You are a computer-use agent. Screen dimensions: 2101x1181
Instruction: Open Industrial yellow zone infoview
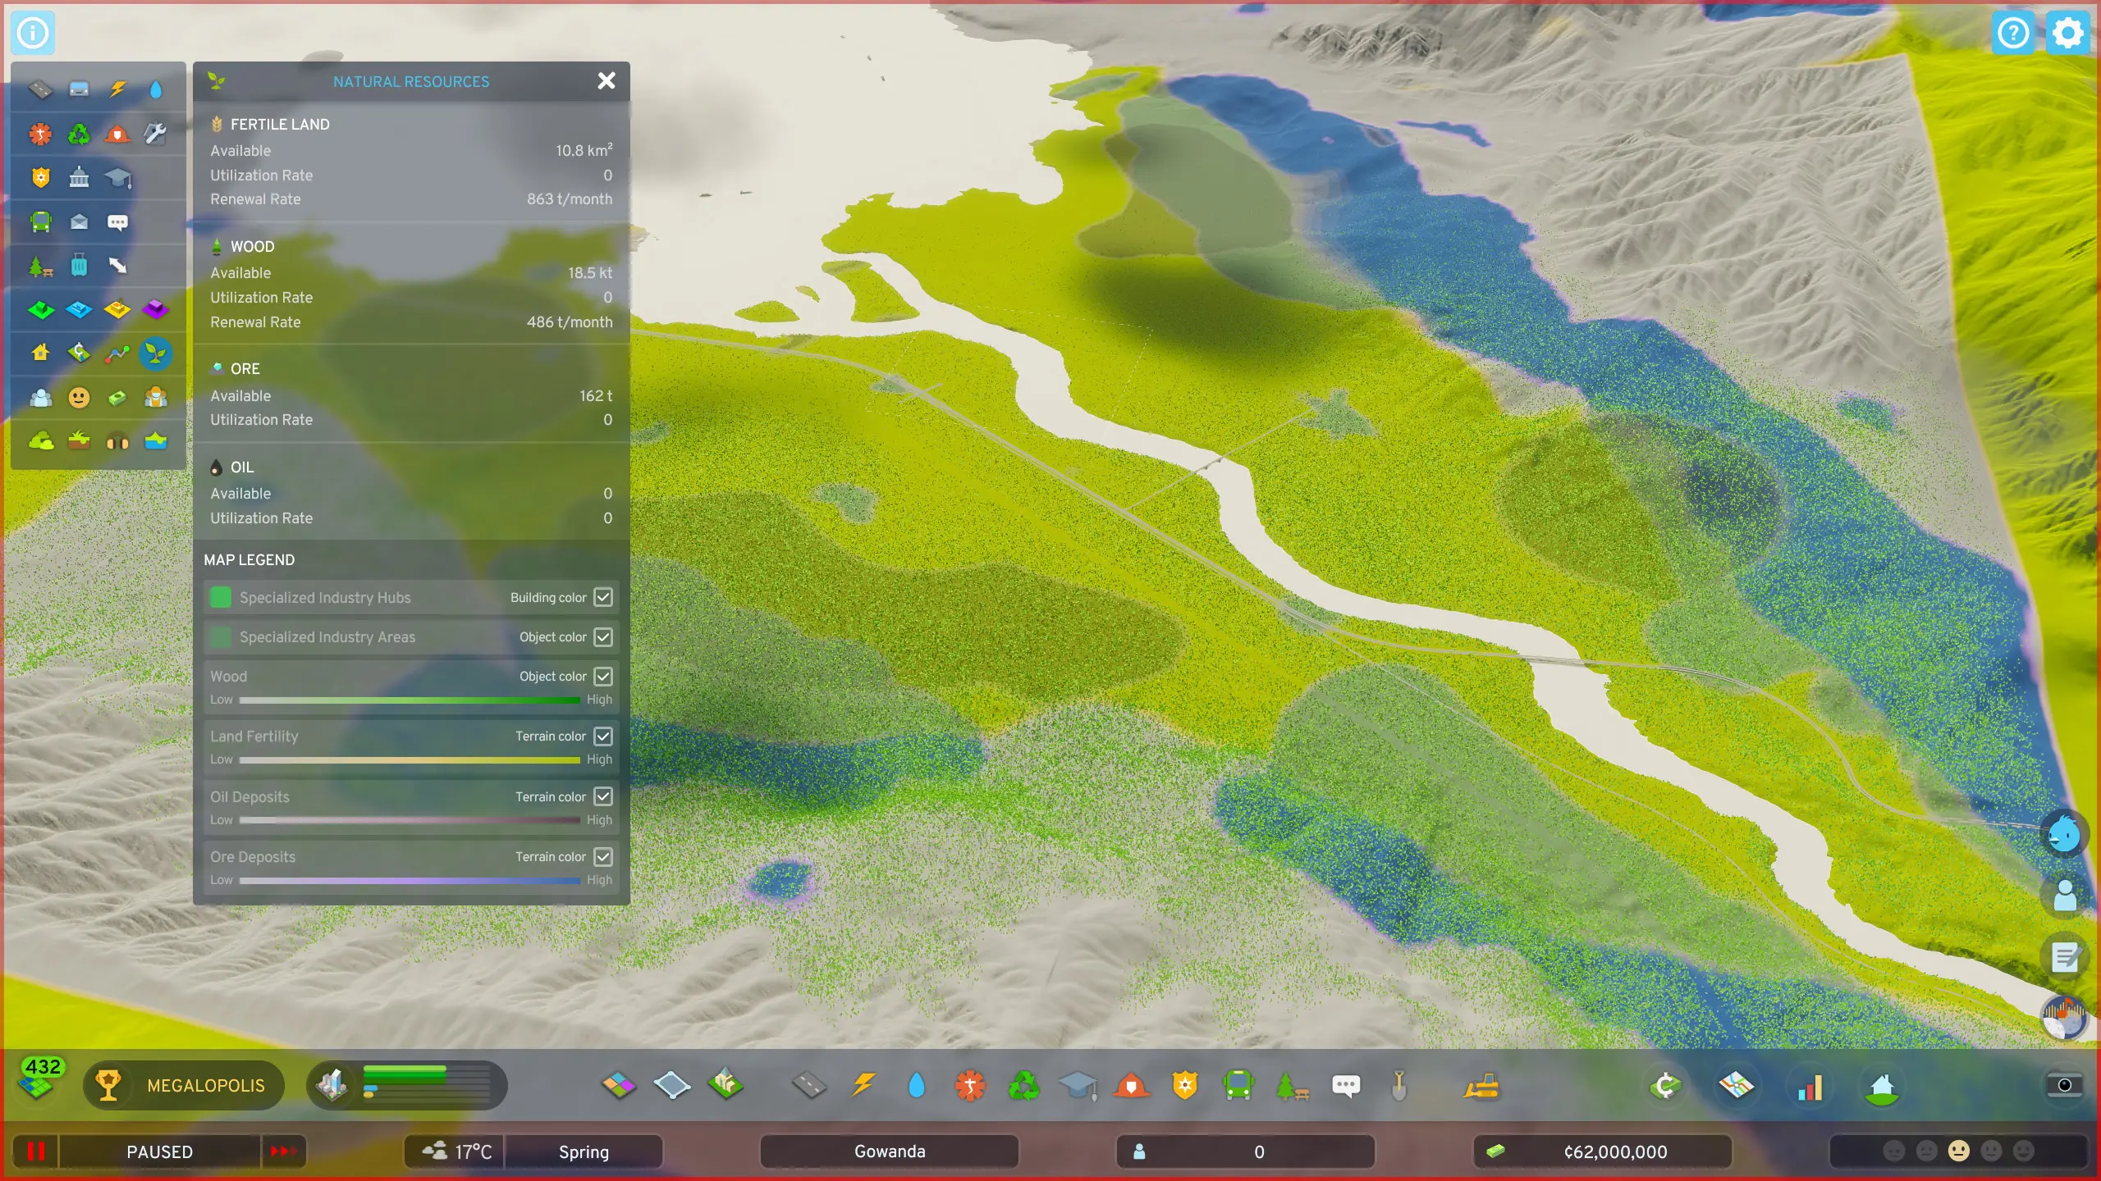(x=117, y=310)
